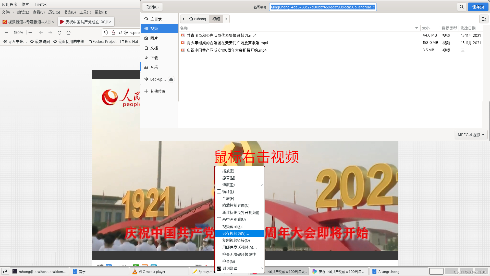Sort files by 数据类型 column header
The image size is (490, 276).
point(449,28)
